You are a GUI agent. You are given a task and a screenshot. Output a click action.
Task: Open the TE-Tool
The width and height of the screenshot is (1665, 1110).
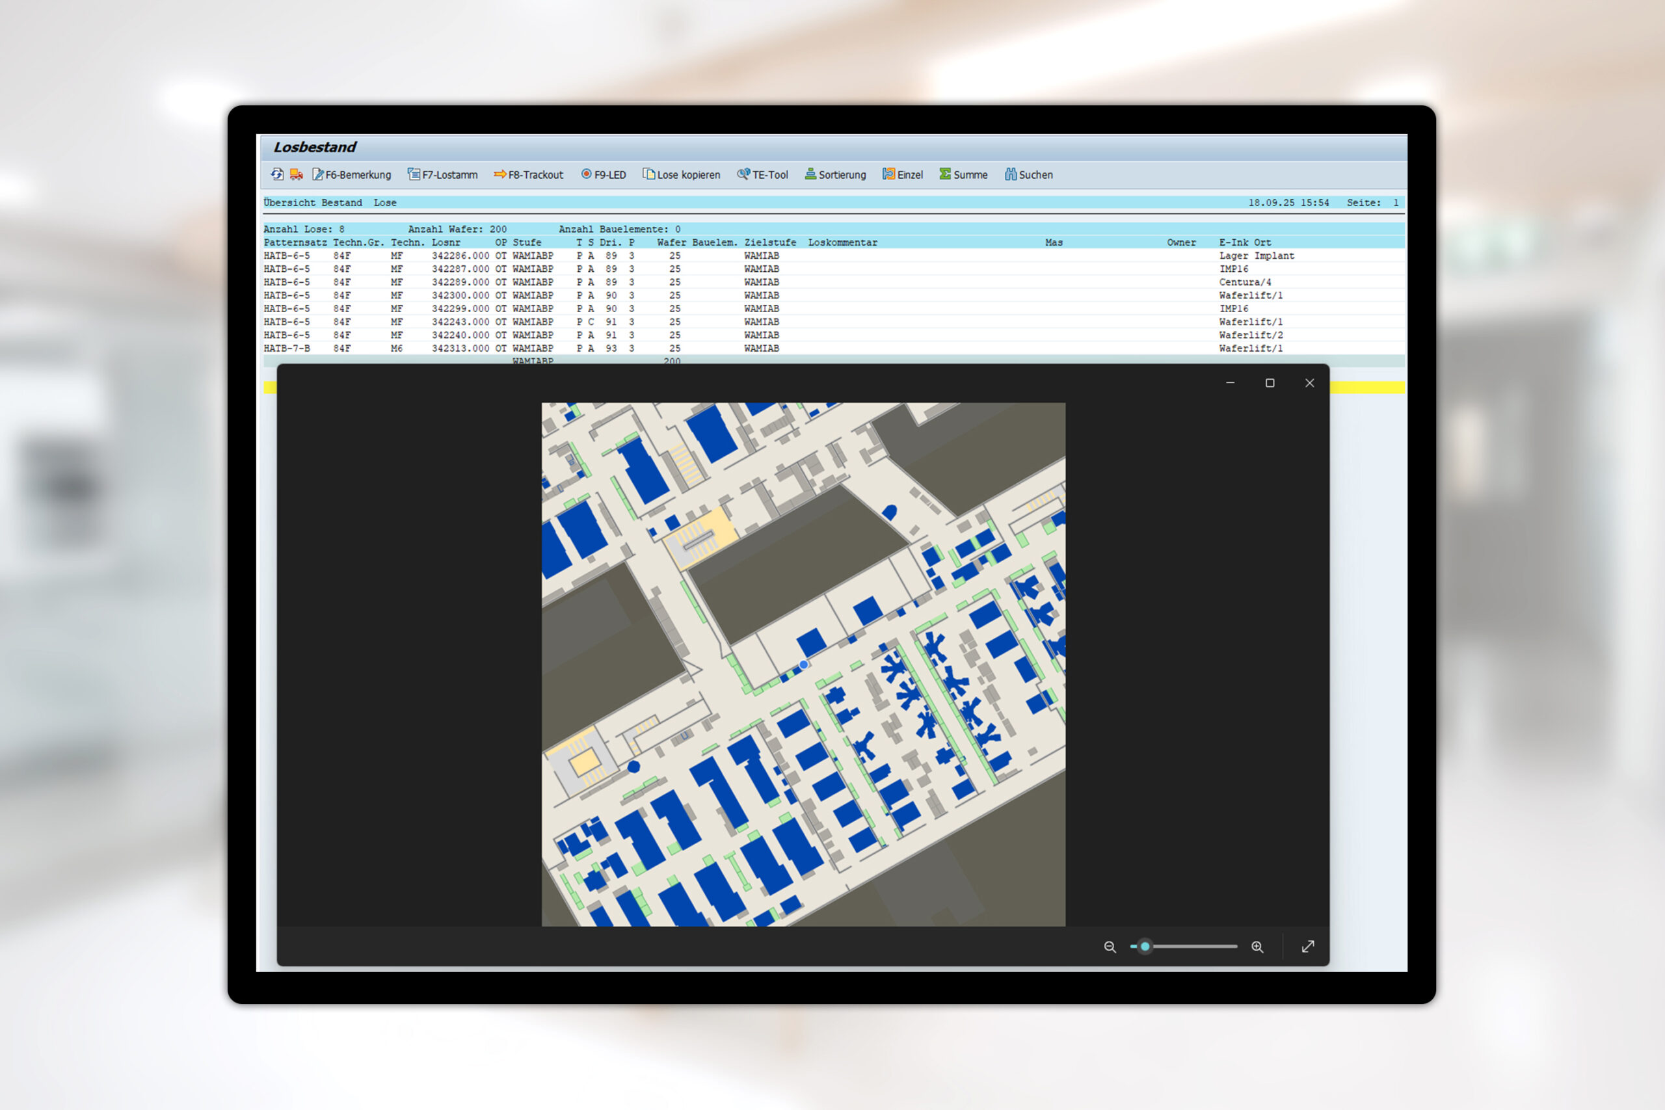click(762, 175)
